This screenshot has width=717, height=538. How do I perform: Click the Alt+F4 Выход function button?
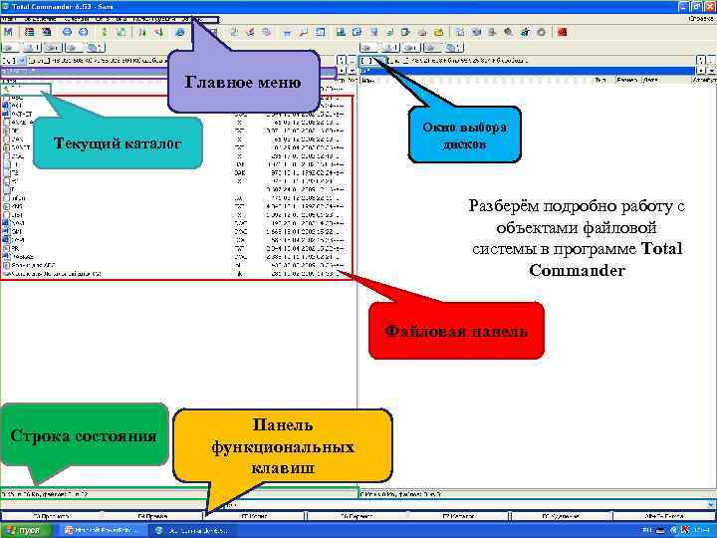[663, 516]
